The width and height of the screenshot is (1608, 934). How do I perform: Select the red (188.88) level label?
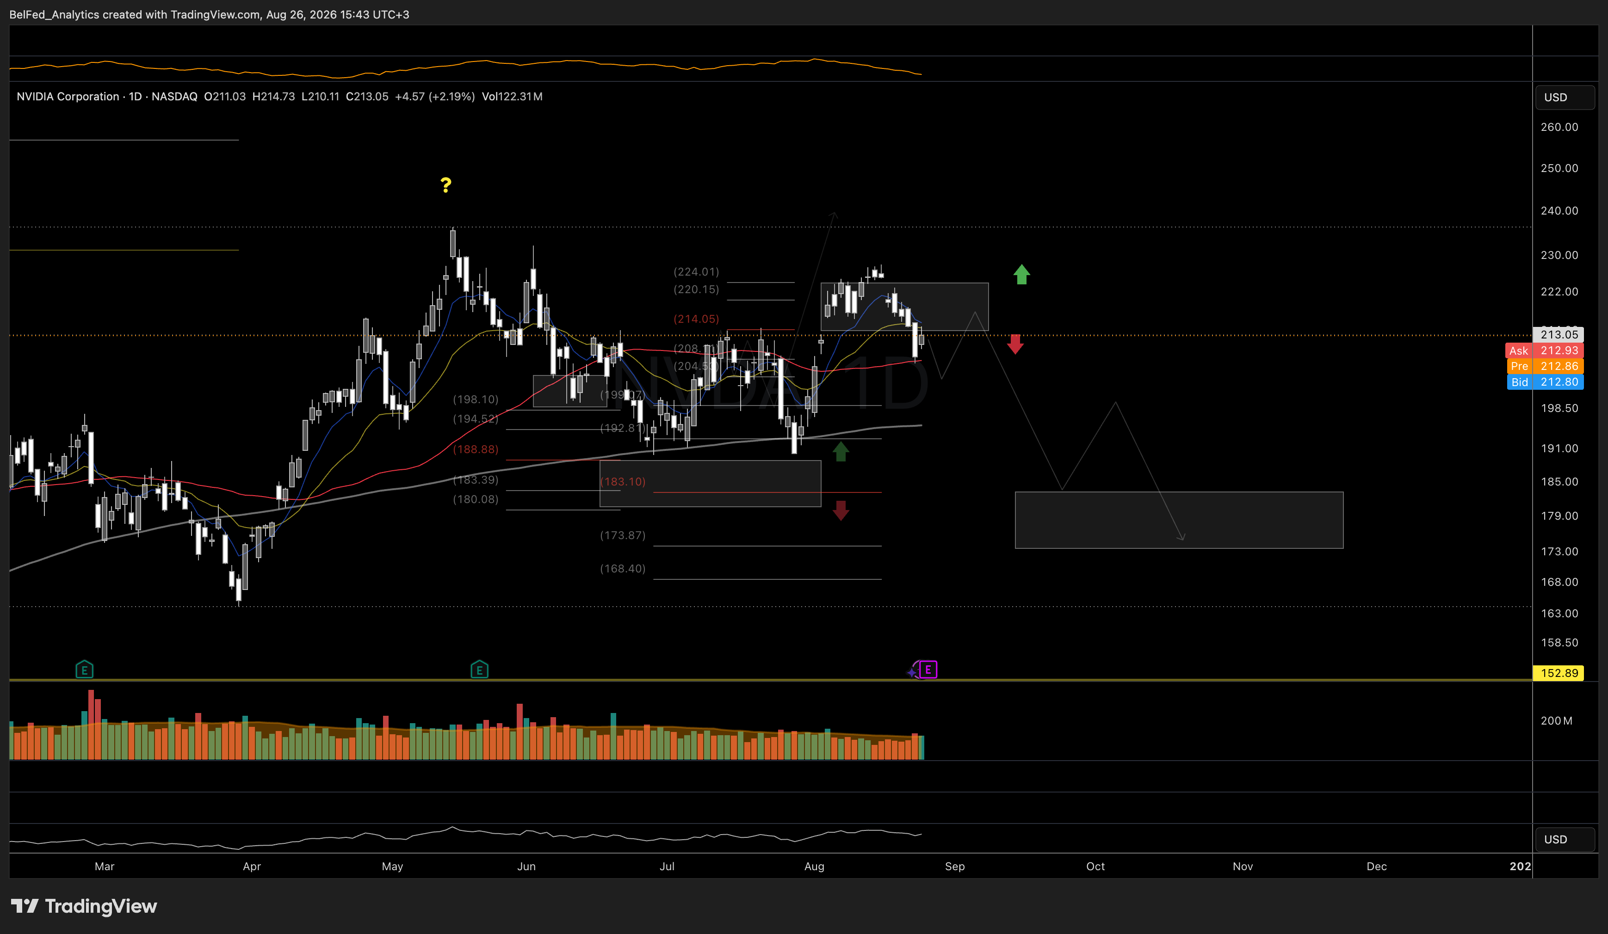tap(476, 450)
